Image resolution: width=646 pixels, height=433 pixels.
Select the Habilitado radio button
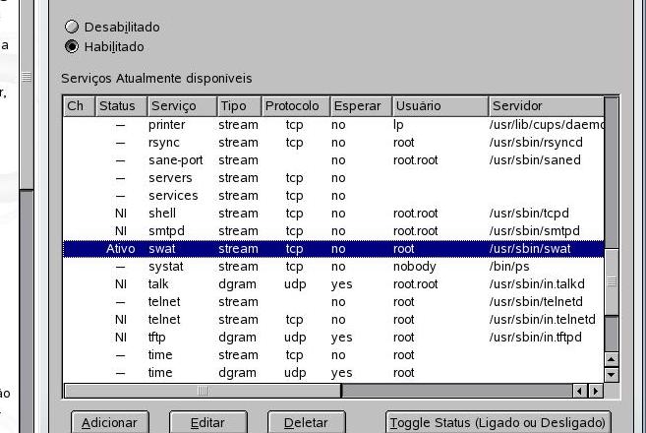72,46
